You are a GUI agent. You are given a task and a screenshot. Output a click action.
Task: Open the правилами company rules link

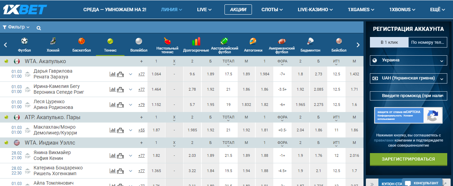[384, 140]
